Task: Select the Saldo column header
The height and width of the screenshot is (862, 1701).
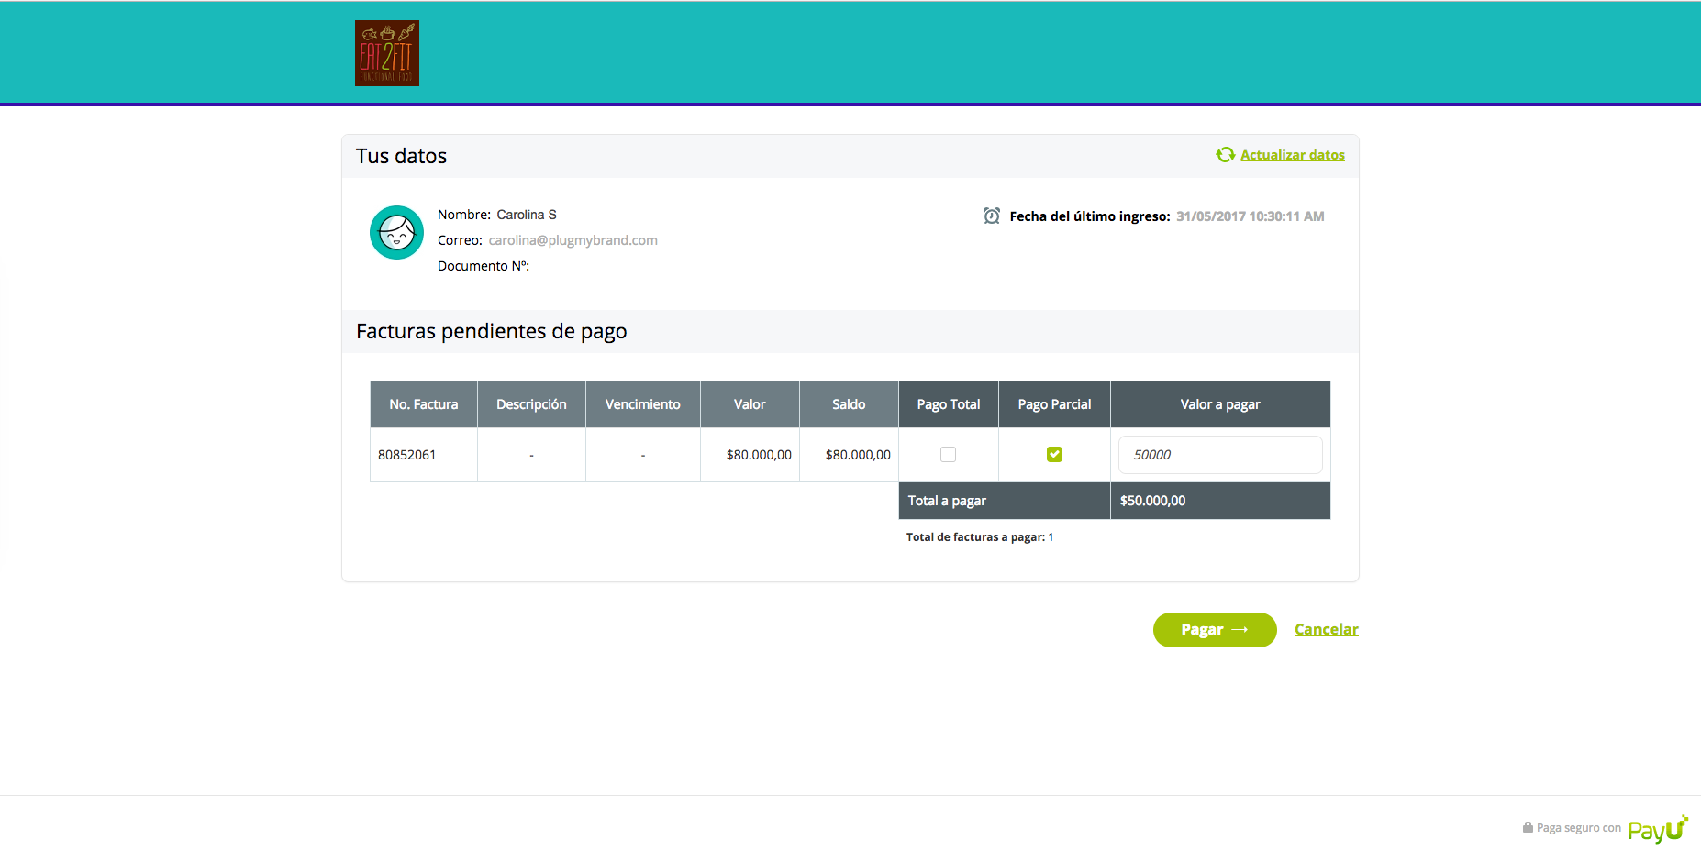Action: click(848, 404)
